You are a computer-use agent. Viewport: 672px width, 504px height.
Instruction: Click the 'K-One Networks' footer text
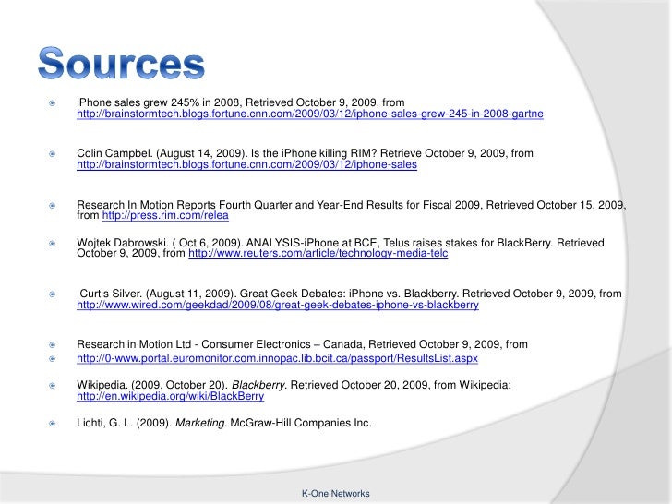[x=336, y=493]
